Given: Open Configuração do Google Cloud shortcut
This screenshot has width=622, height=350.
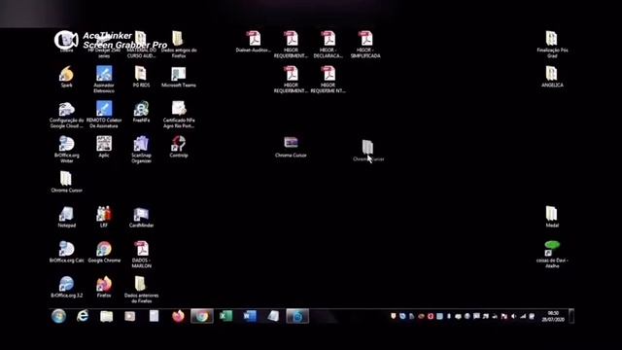Looking at the screenshot, I should pos(66,115).
